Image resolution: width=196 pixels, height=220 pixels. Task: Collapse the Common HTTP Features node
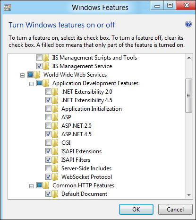[x=31, y=186]
